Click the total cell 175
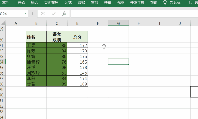Screen dimensions: 198x119 [77, 56]
